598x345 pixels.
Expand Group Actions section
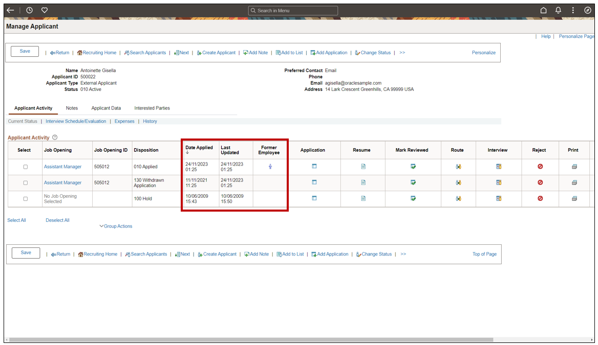(x=116, y=226)
